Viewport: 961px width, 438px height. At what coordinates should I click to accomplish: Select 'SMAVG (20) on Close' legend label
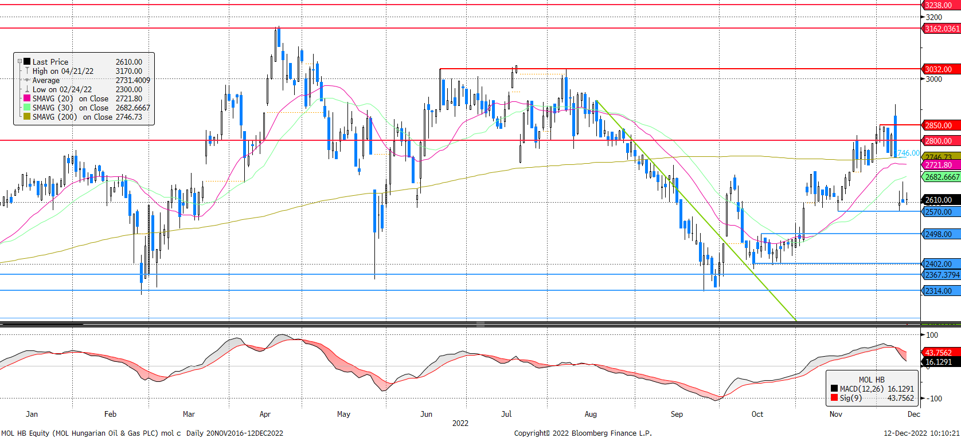pyautogui.click(x=71, y=98)
